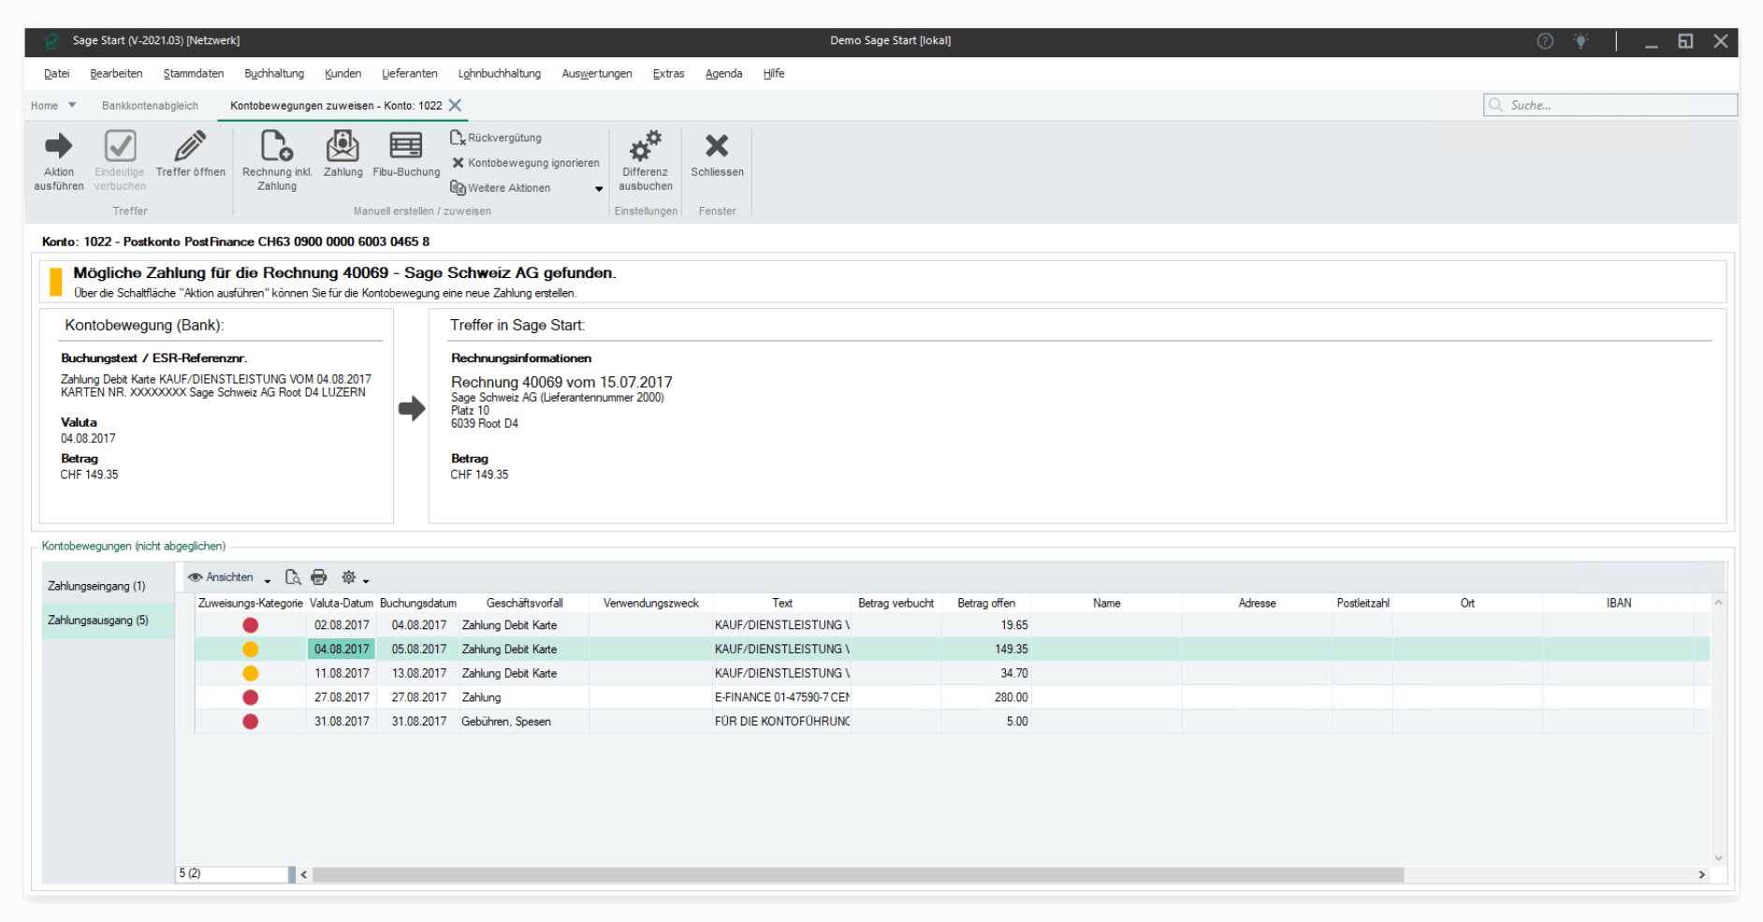Sort by Valuta-Datum column header
The width and height of the screenshot is (1763, 922).
[x=342, y=604]
